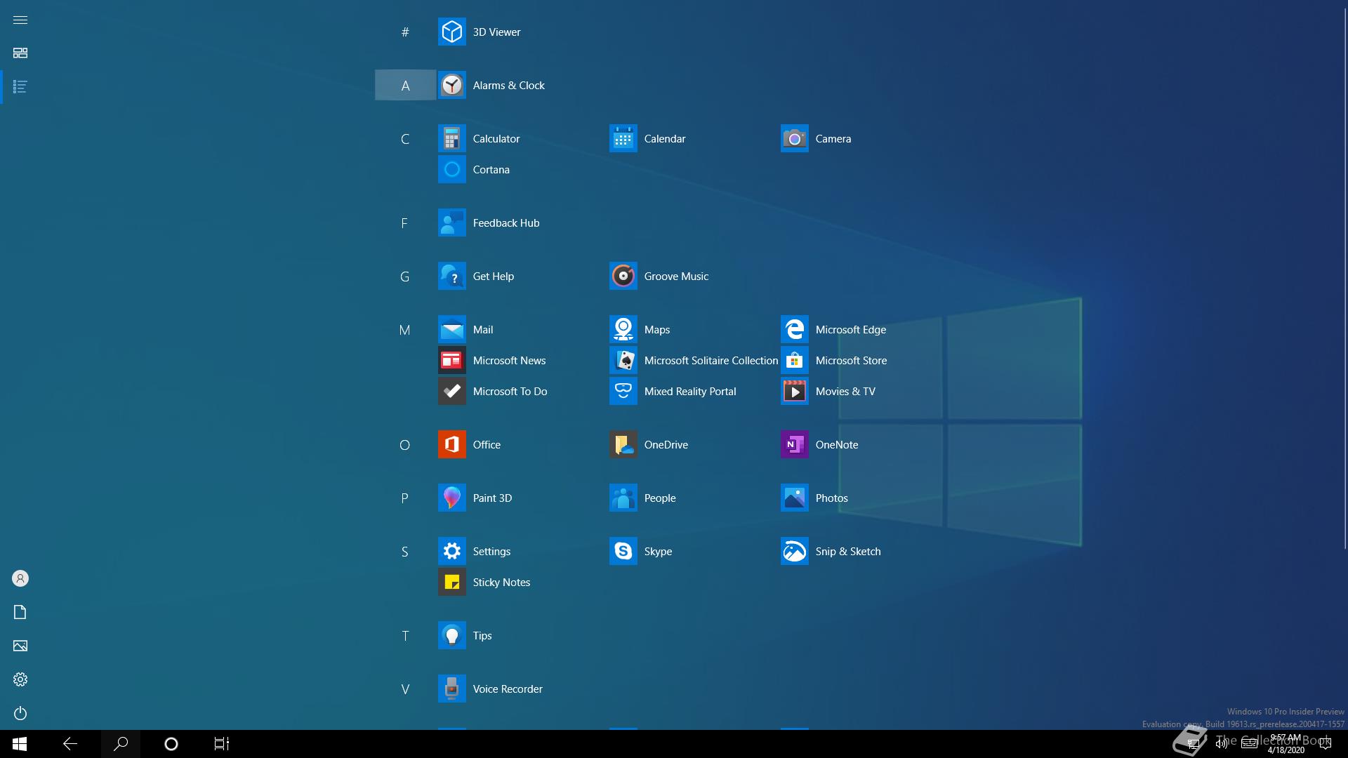1348x758 pixels.
Task: Open the Voice Recorder icon
Action: click(451, 689)
